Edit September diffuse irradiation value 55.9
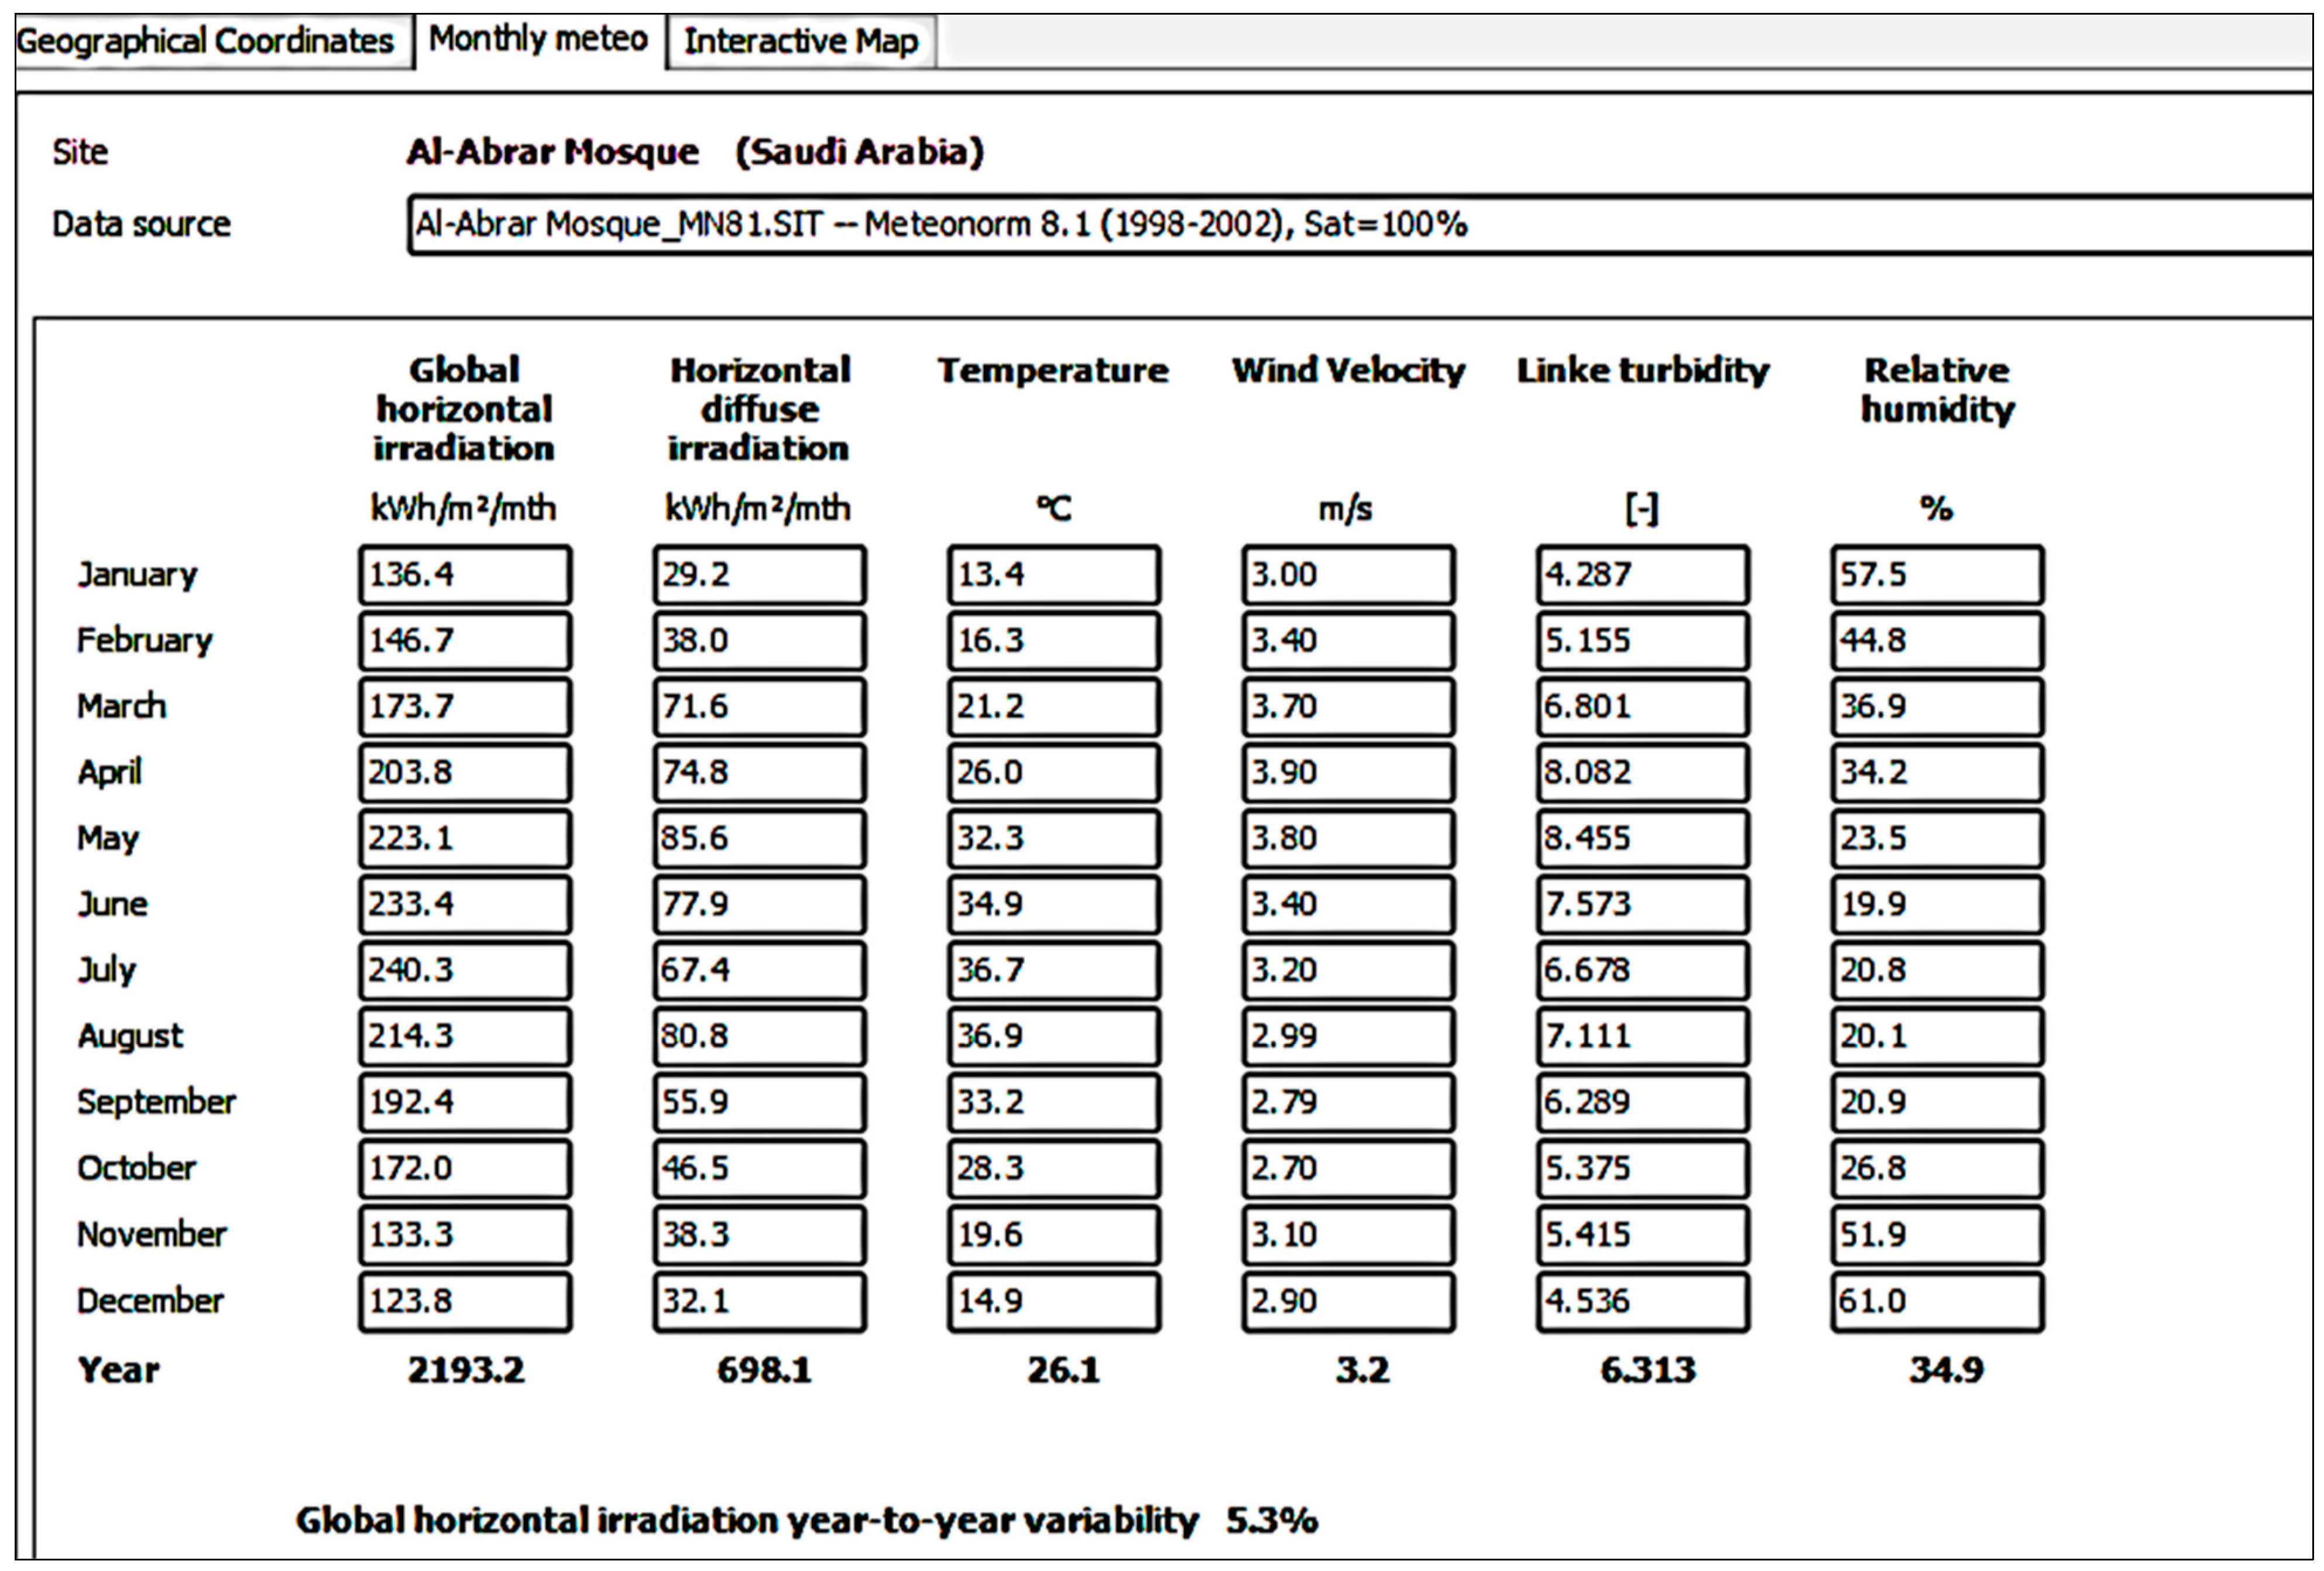The image size is (2324, 1571). pos(759,1102)
